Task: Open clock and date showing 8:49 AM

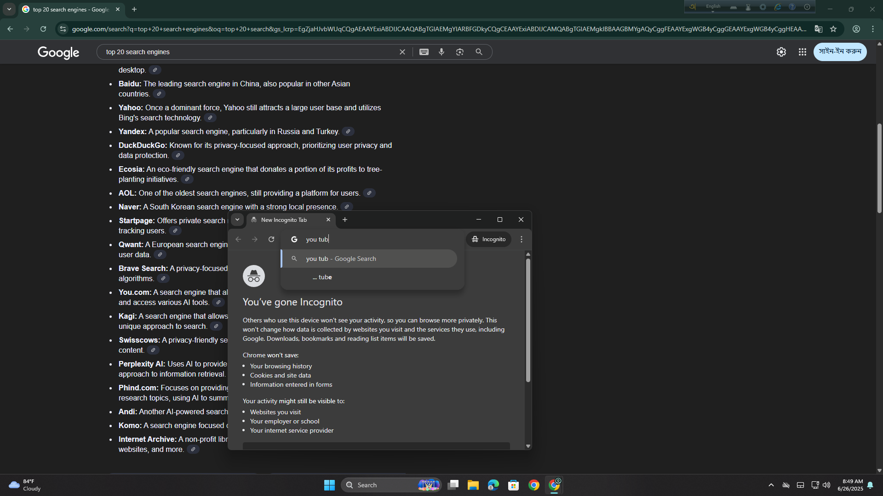Action: [850, 485]
